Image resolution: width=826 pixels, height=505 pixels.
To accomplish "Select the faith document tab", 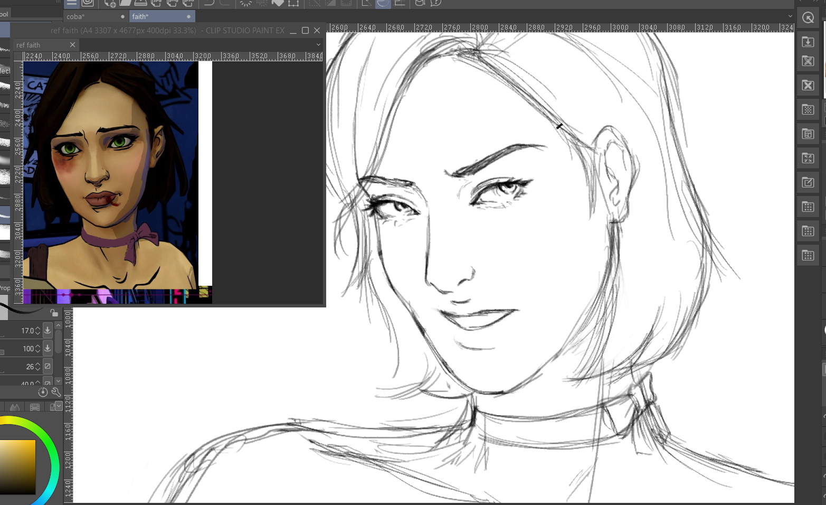I will tap(140, 16).
